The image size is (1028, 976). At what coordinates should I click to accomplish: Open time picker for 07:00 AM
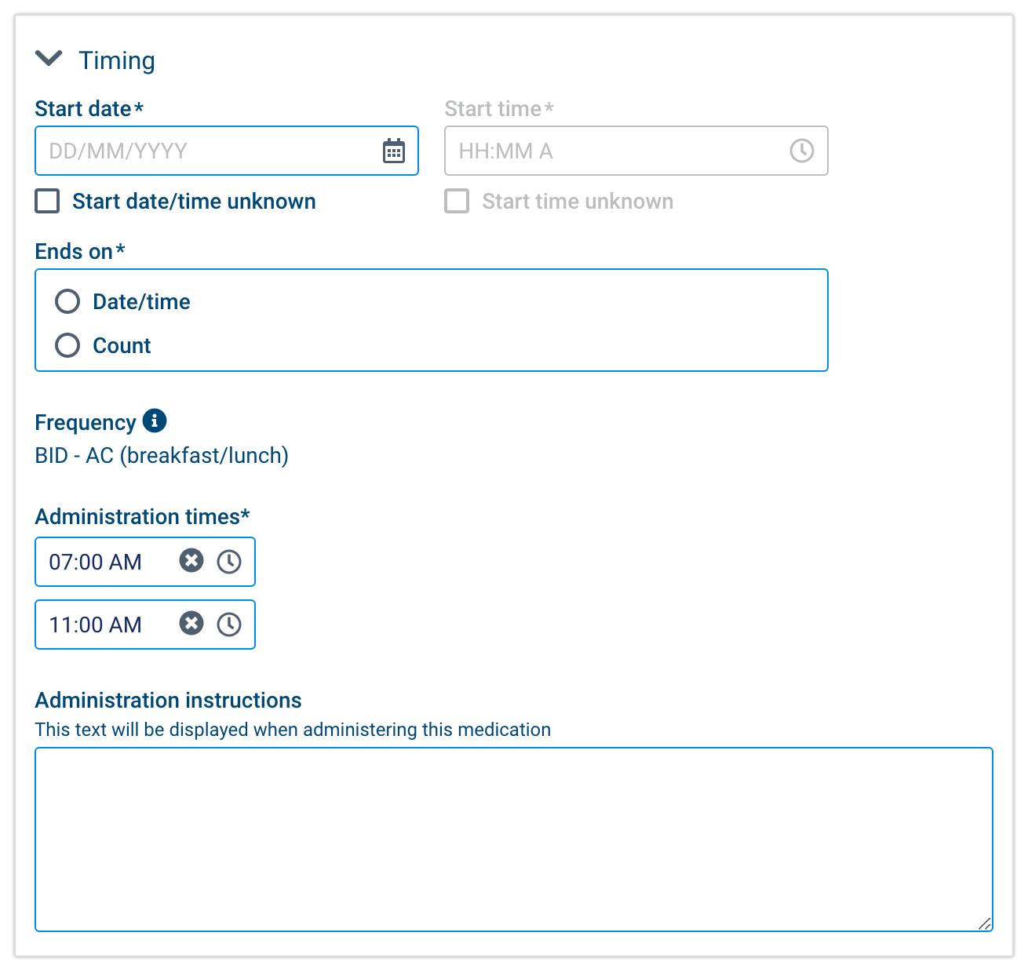(229, 562)
